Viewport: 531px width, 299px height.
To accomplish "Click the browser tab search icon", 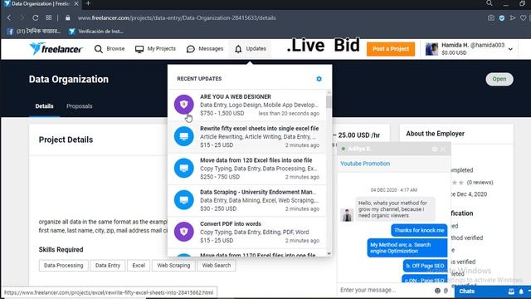I will point(489,3).
